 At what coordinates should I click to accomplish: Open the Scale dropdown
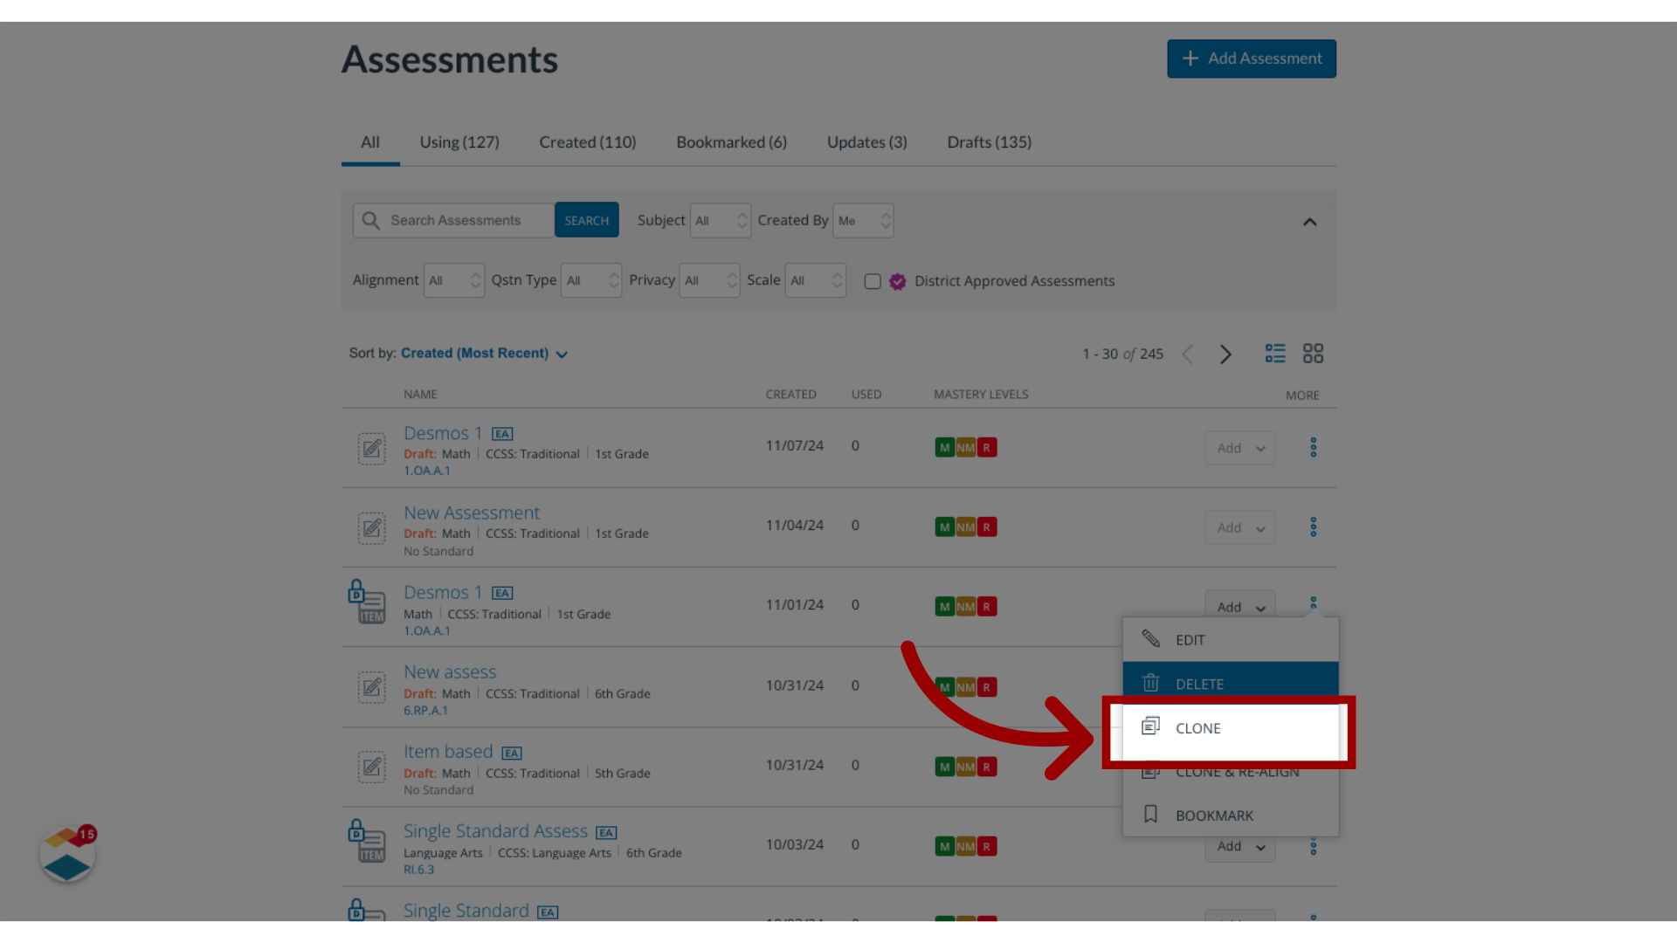[x=816, y=280]
